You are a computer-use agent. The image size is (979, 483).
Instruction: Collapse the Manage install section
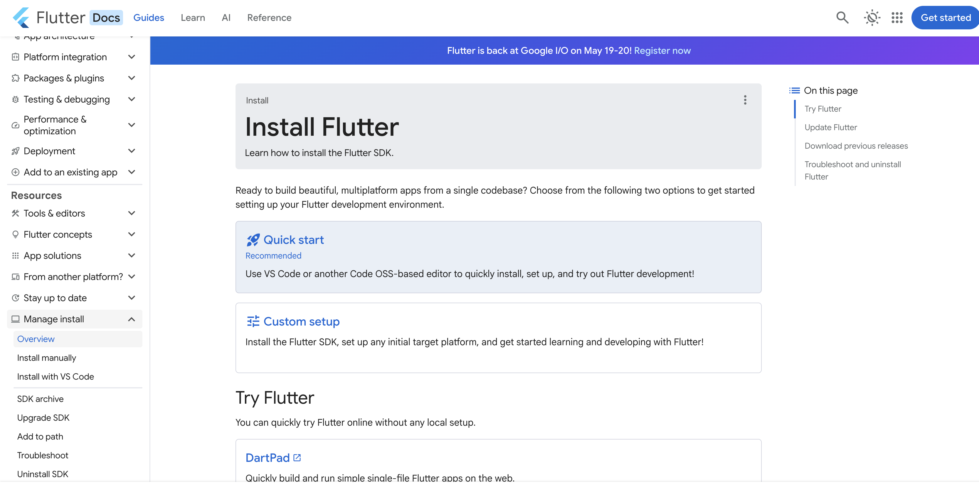point(132,319)
